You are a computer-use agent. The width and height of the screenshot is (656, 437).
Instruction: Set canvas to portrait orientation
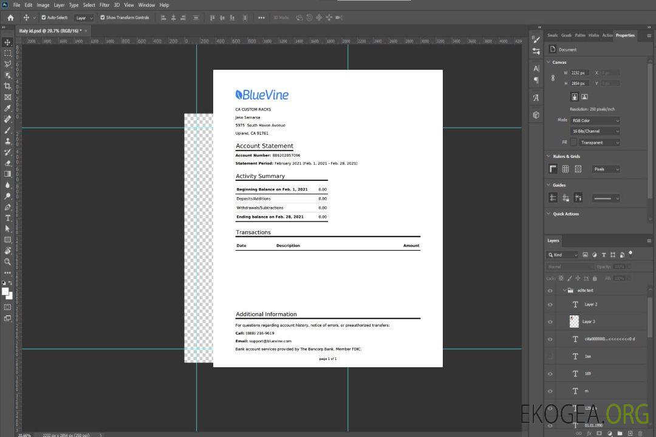(x=575, y=97)
